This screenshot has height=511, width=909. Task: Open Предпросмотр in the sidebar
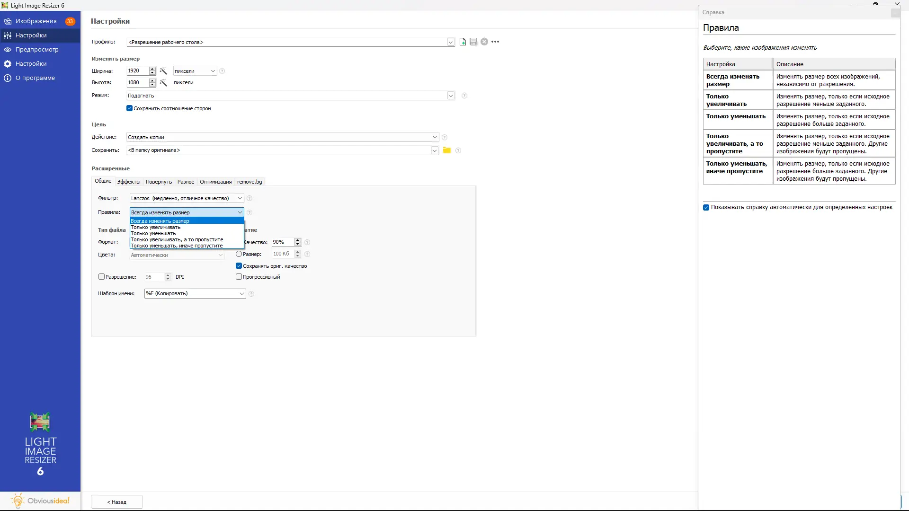tap(37, 50)
